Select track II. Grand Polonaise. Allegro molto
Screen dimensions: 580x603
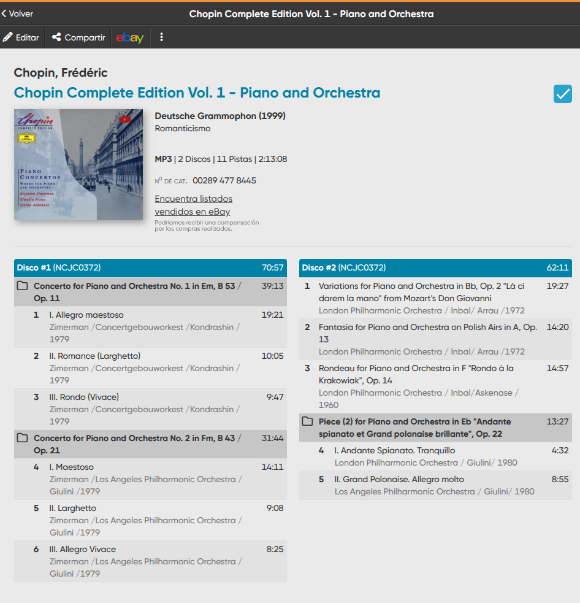tap(435, 485)
